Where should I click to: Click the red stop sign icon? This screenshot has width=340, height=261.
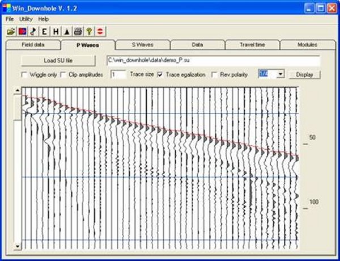click(100, 31)
